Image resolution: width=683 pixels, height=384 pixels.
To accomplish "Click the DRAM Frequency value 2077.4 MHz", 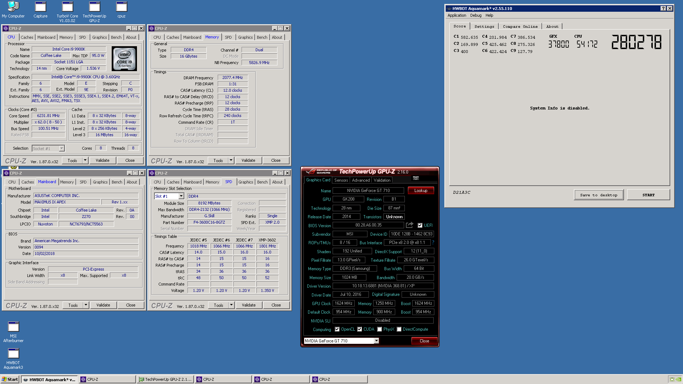I will click(233, 78).
